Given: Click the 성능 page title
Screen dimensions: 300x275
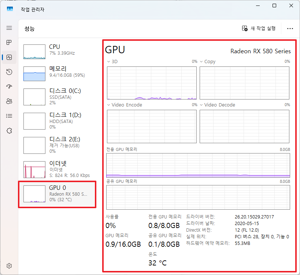Looking at the screenshot, I should (29, 29).
